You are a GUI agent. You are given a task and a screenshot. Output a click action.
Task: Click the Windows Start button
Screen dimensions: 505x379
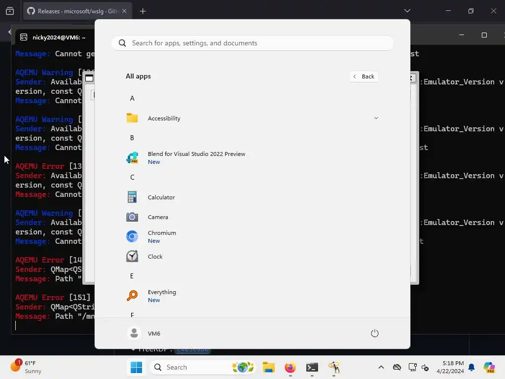tap(136, 367)
